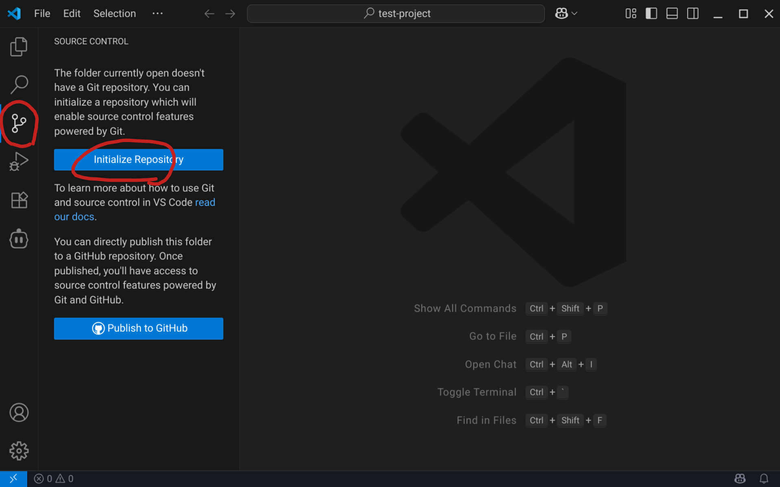Click the Publish to GitHub button
This screenshot has width=780, height=487.
(x=139, y=328)
